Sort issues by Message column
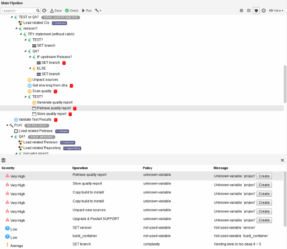This screenshot has width=287, height=249. [x=221, y=168]
